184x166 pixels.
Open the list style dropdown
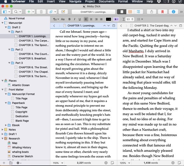point(140,19)
